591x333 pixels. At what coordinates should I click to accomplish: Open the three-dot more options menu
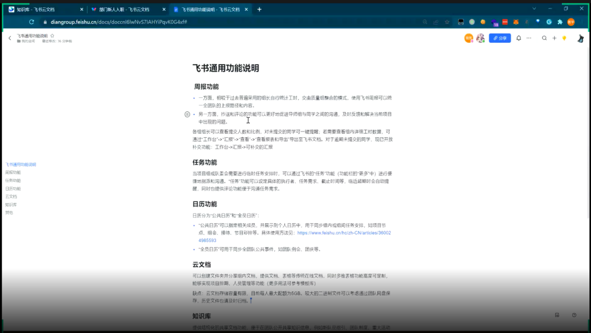[x=529, y=38]
